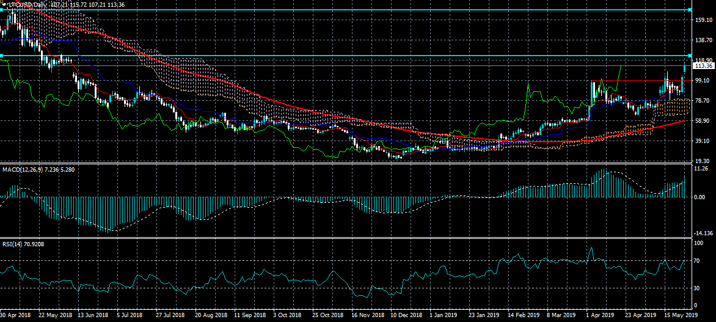The width and height of the screenshot is (716, 322).
Task: Click the triangle beside the LTCUSD,Daily title
Action: [3, 4]
